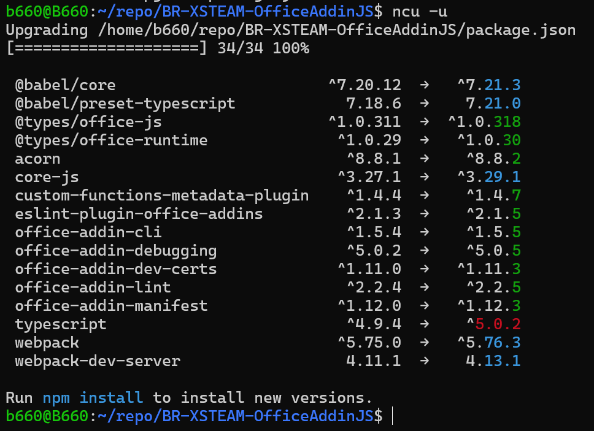Click old version ^7.20.12
This screenshot has width=594, height=431.
pos(365,85)
